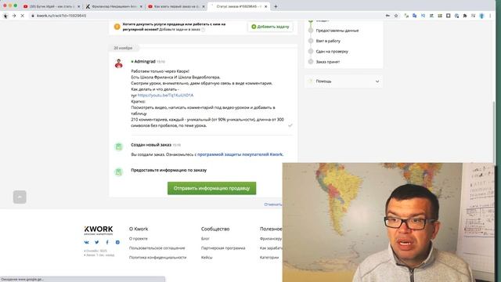Open the Kwork buyer protection program link

coord(240,154)
